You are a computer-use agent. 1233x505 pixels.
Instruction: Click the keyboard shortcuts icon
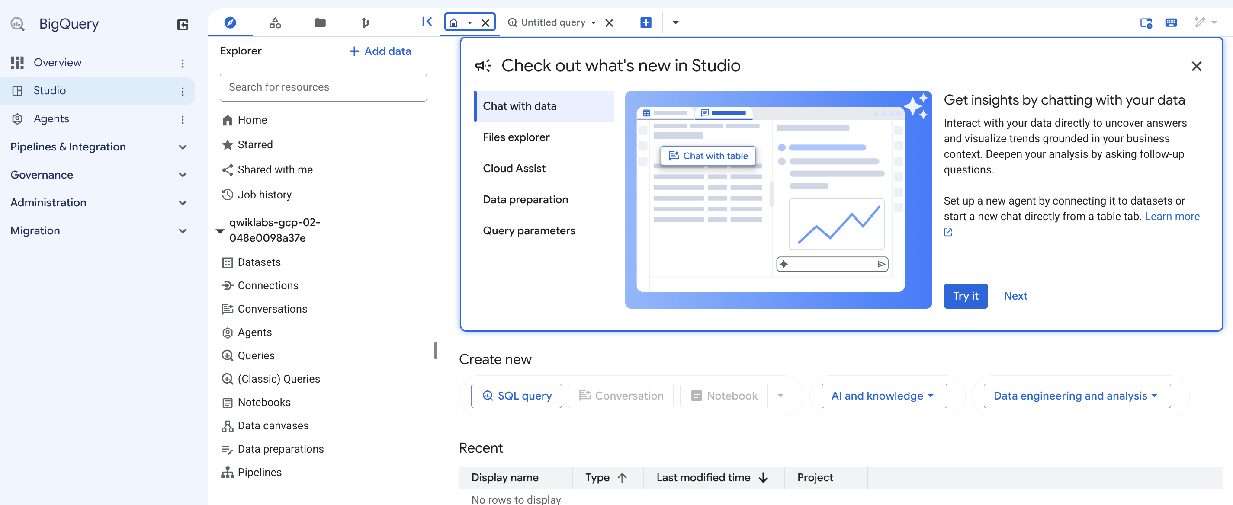click(1171, 22)
